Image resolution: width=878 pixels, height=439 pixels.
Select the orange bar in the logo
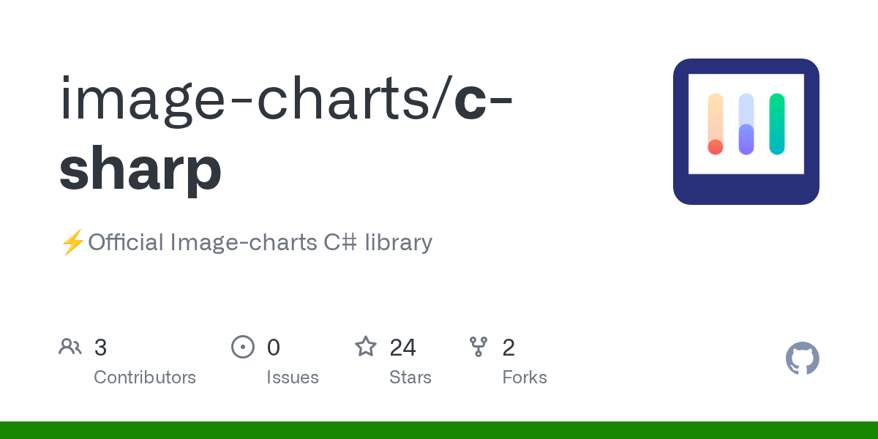click(x=716, y=124)
